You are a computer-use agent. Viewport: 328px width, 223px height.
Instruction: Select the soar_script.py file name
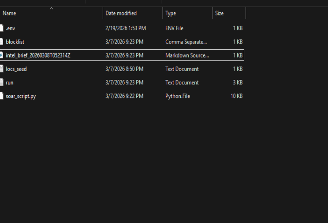click(x=21, y=96)
